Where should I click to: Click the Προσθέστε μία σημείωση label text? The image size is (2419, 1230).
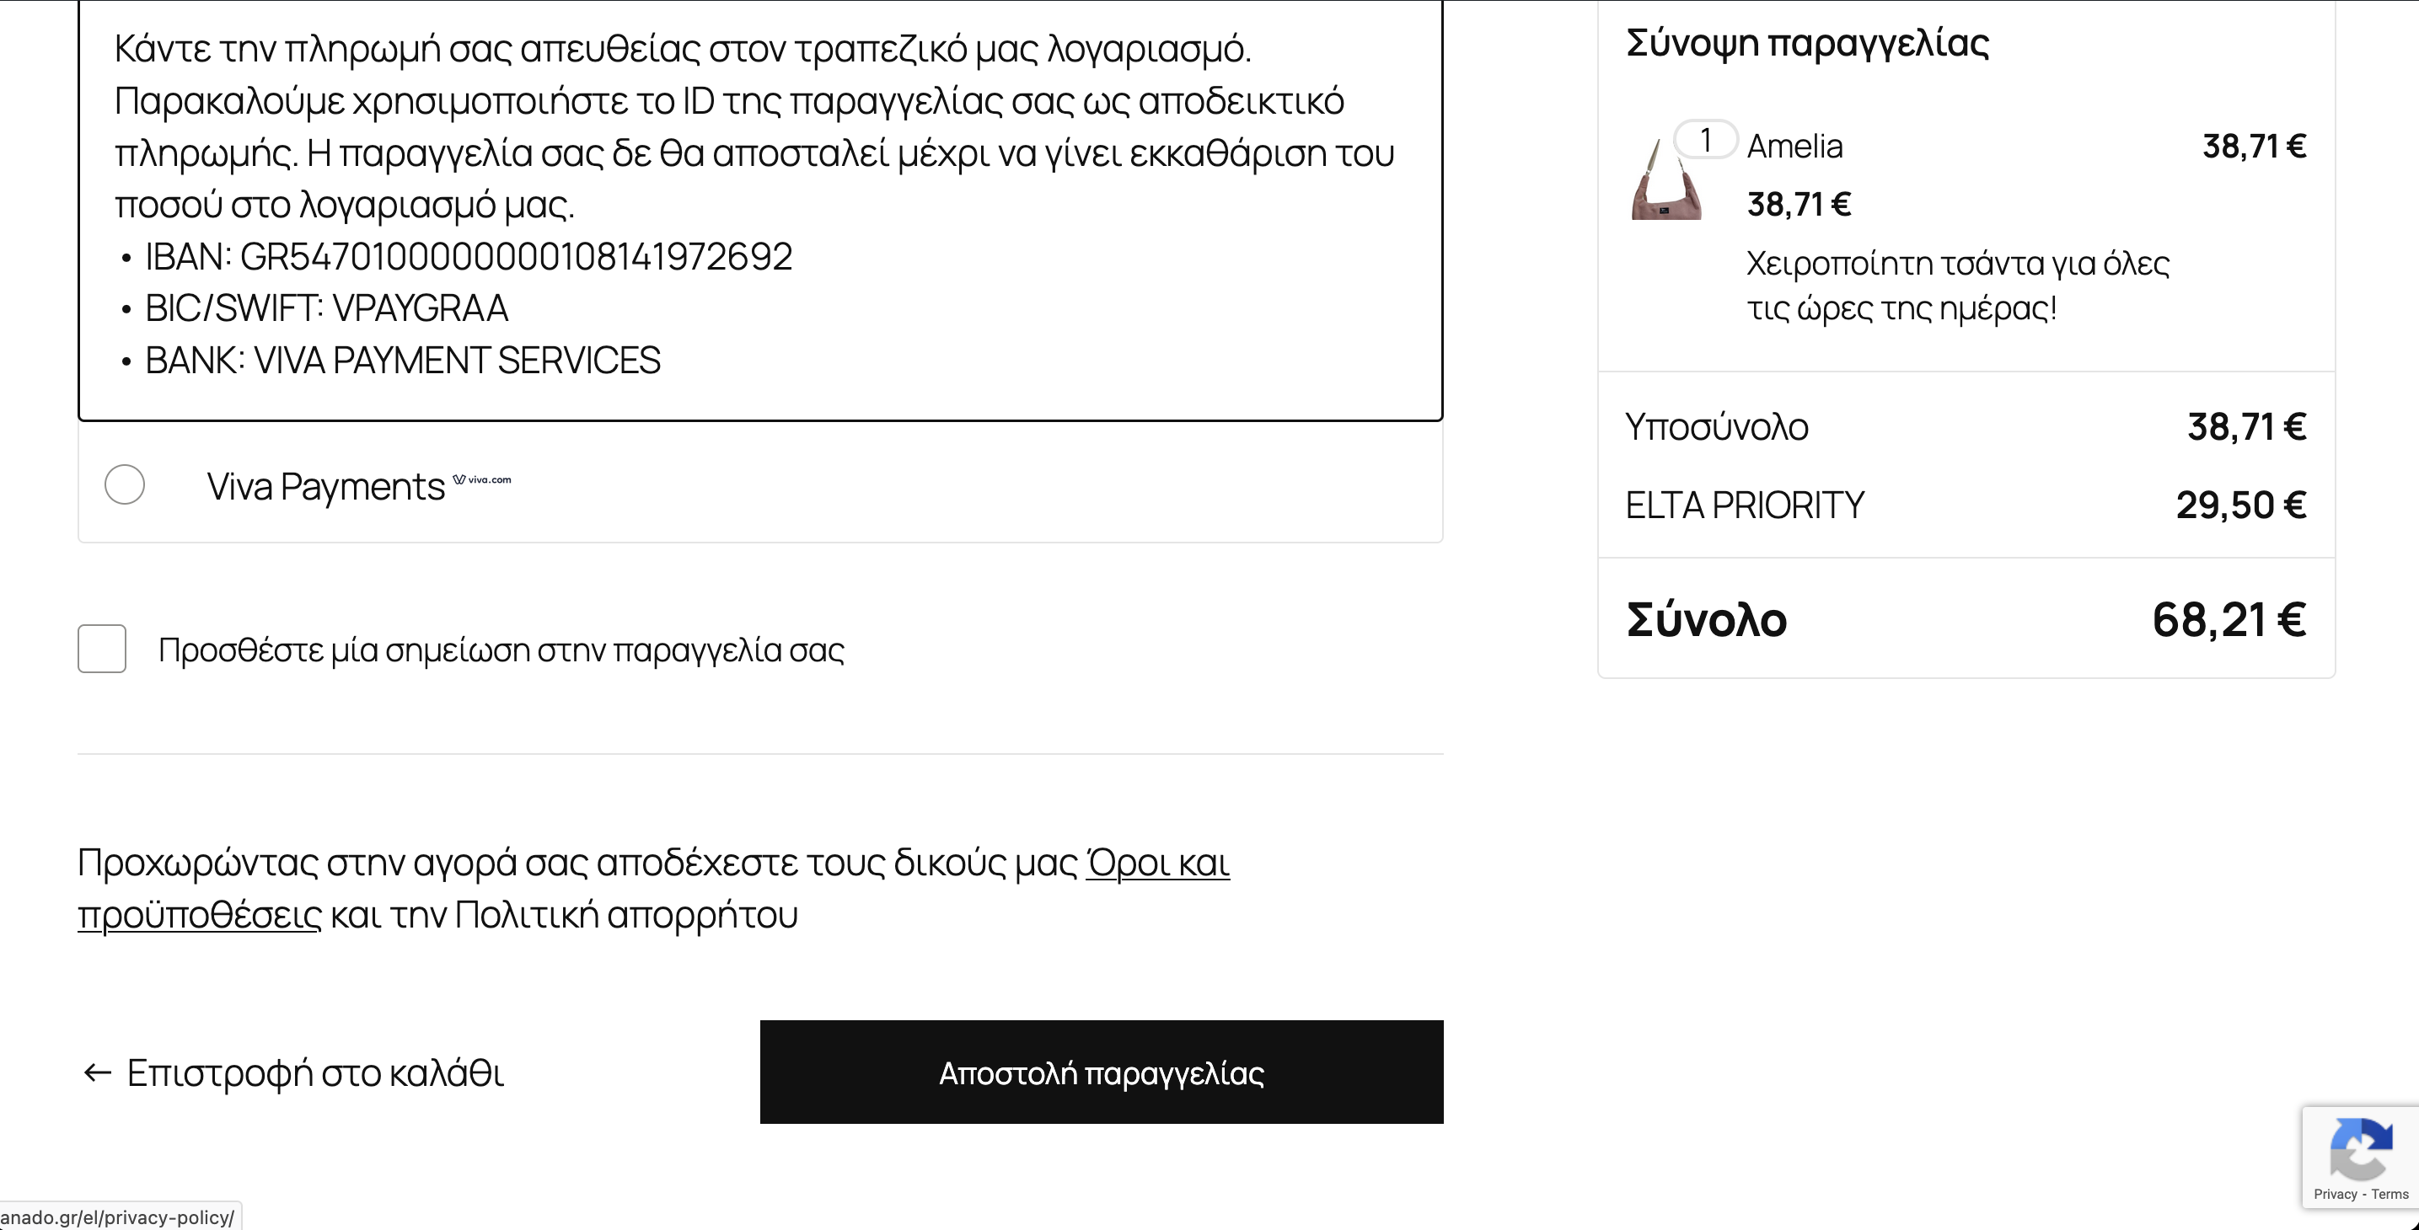[501, 650]
